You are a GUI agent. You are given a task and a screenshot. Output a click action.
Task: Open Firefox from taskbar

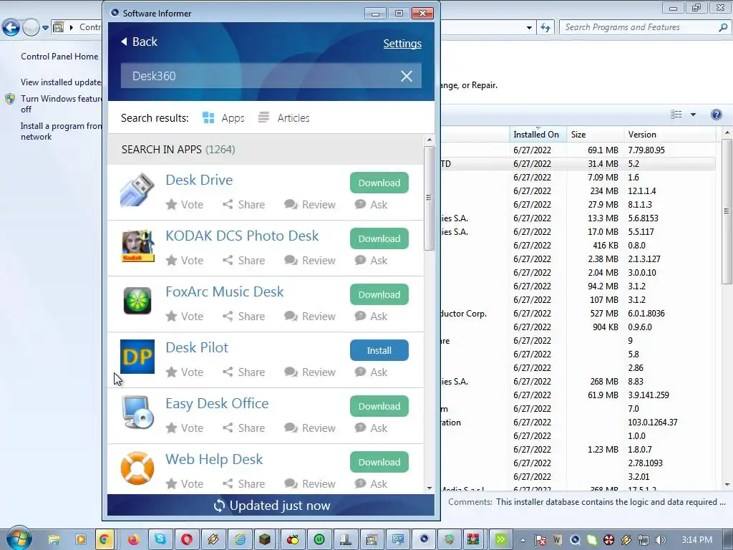tap(133, 539)
